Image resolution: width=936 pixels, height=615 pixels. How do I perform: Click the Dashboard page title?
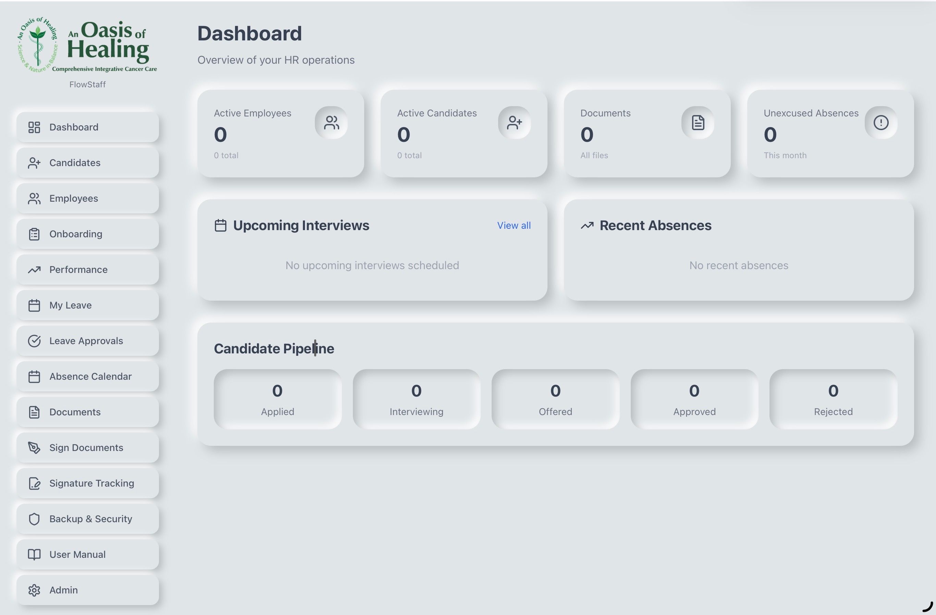pos(249,34)
